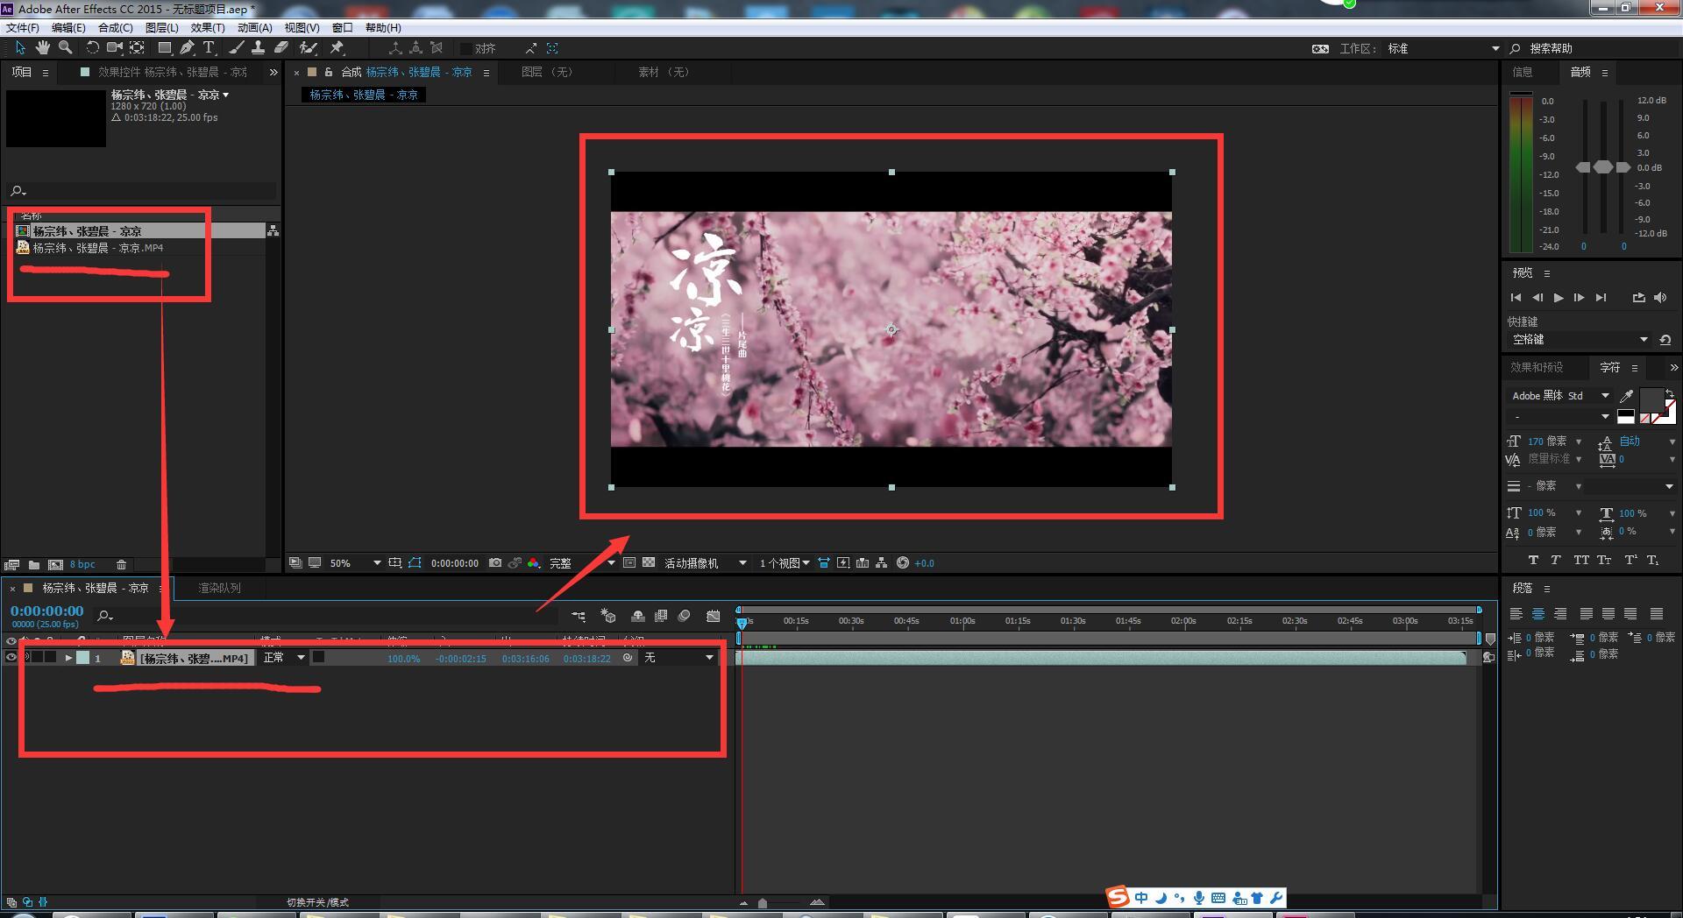
Task: Enable Motion Blur switch in timeline header
Action: tap(685, 617)
